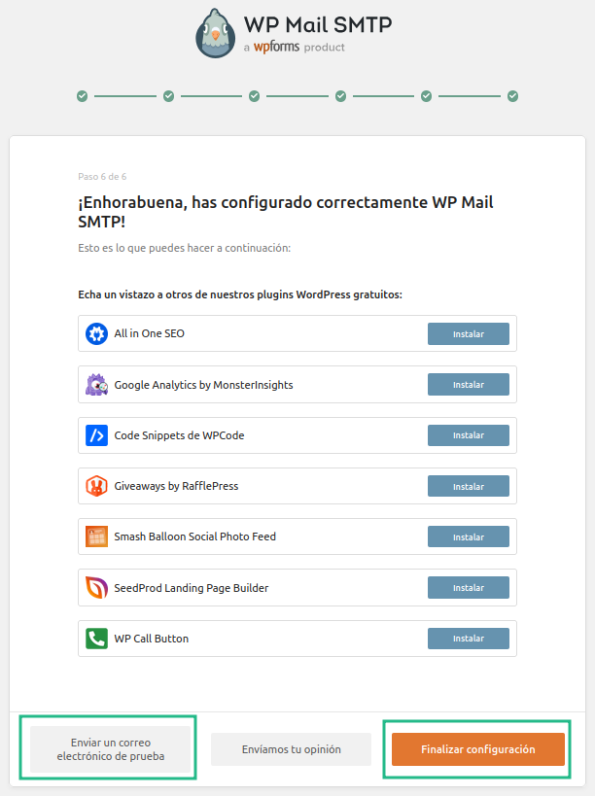Install Giveaways by RafflePress plugin
The width and height of the screenshot is (595, 796).
point(469,486)
